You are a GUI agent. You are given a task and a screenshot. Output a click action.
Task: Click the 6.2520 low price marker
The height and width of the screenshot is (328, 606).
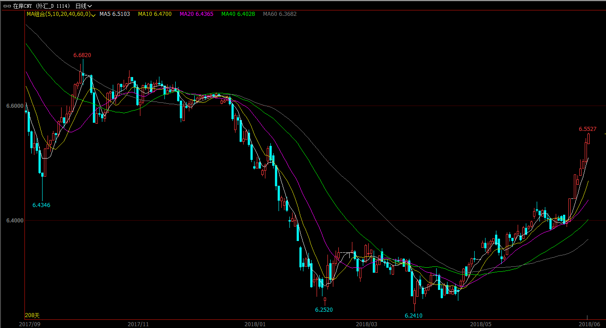click(x=324, y=310)
